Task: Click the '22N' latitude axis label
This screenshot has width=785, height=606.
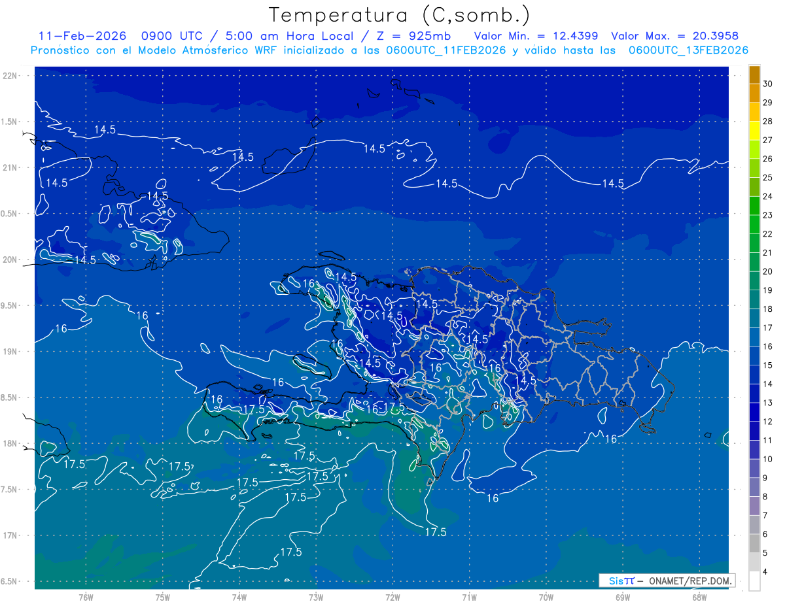Action: 11,76
